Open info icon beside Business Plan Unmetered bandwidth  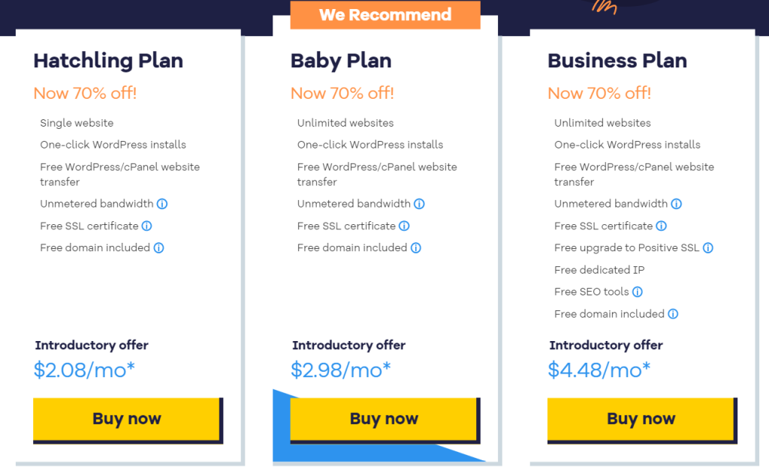coord(677,204)
